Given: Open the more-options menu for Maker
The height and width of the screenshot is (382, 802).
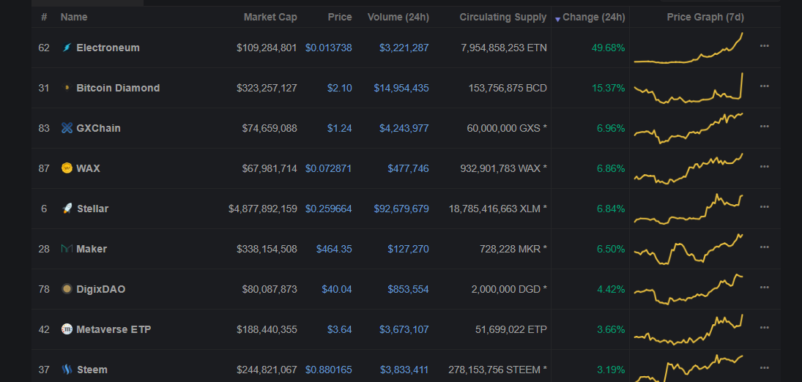Looking at the screenshot, I should pos(764,247).
